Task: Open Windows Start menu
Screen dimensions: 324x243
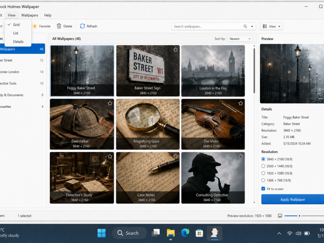Action: (x=102, y=233)
